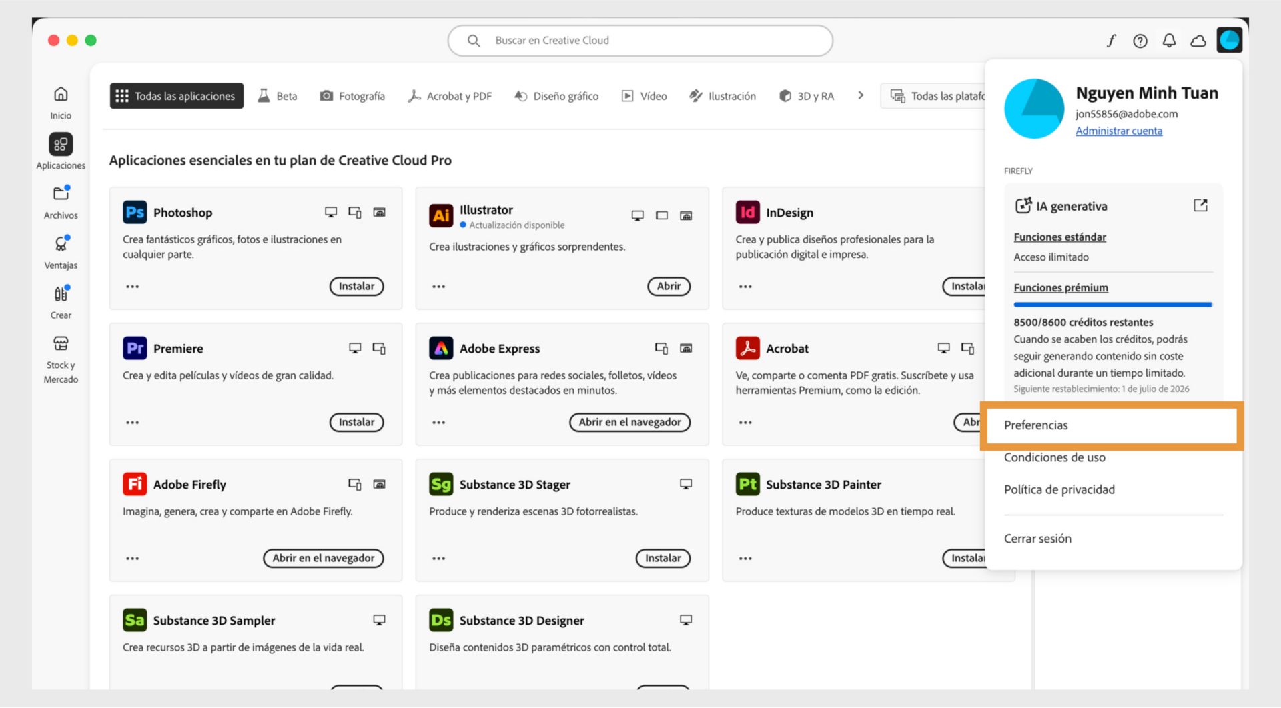Install Substance 3D Stager

point(663,558)
